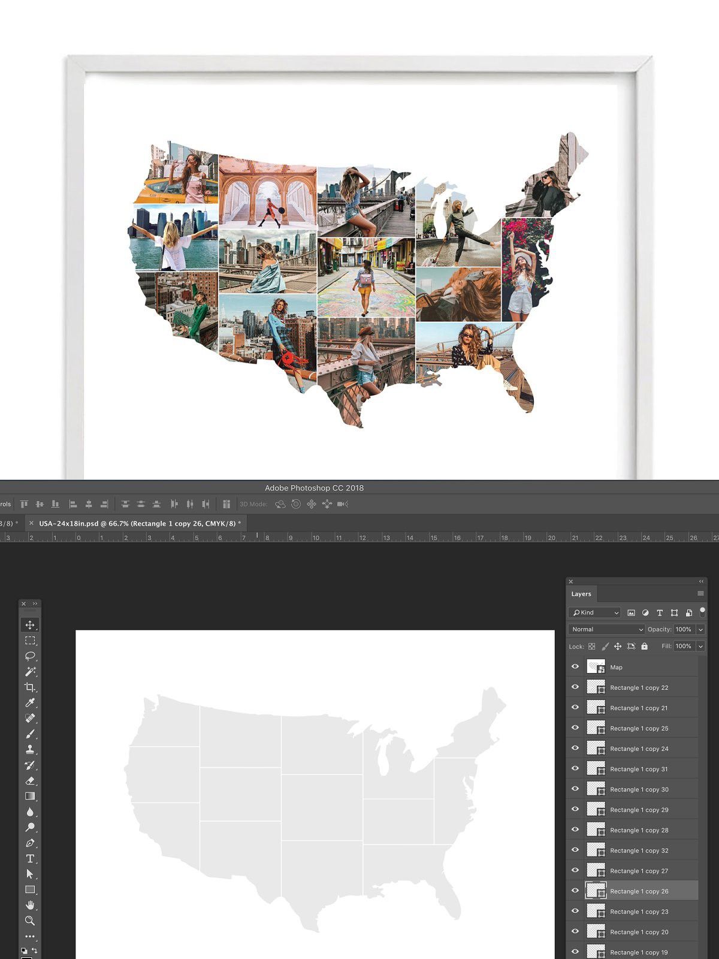Image resolution: width=719 pixels, height=959 pixels.
Task: Collapse the Layers panel with double arrows
Action: [701, 581]
